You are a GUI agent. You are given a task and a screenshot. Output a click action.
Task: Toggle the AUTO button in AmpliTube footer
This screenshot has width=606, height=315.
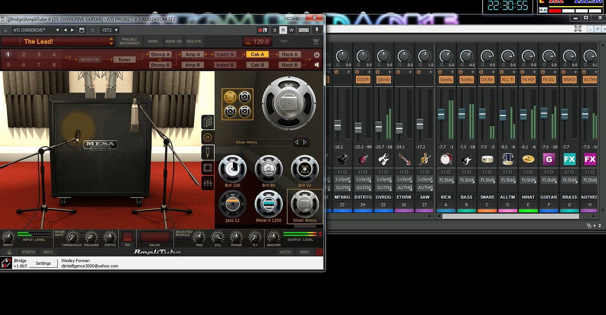(x=285, y=252)
